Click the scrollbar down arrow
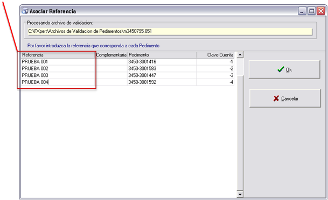The height and width of the screenshot is (200, 328). click(240, 195)
